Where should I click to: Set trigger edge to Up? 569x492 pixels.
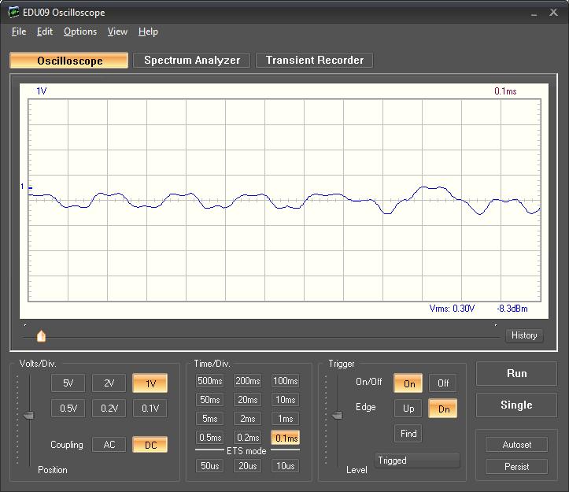coord(408,409)
